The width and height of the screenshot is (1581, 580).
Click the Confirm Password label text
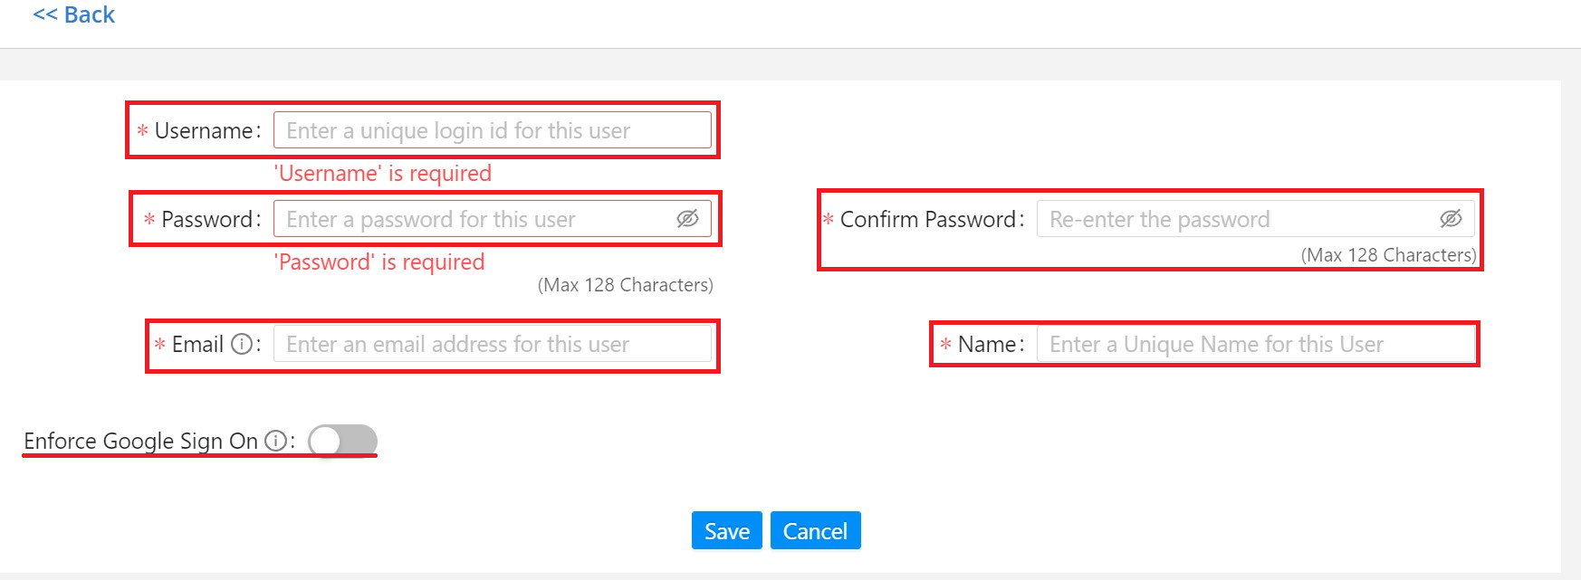click(x=928, y=219)
